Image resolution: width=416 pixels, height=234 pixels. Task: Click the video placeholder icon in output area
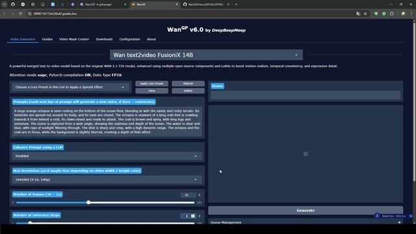(305, 154)
